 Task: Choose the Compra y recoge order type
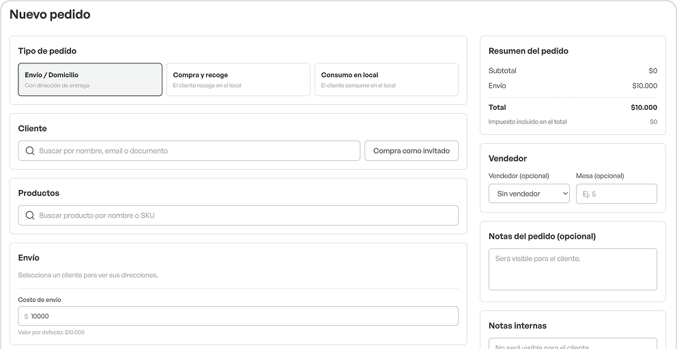[238, 80]
